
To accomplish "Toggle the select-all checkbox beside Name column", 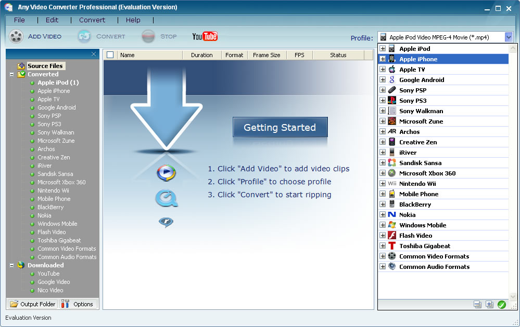I will (110, 55).
